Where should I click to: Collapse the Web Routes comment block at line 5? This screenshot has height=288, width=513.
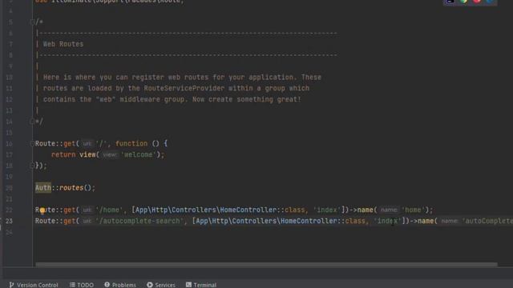click(x=32, y=22)
